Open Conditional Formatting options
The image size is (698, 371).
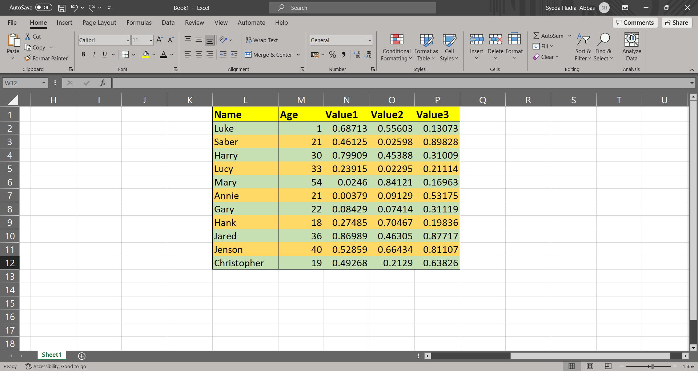point(396,47)
